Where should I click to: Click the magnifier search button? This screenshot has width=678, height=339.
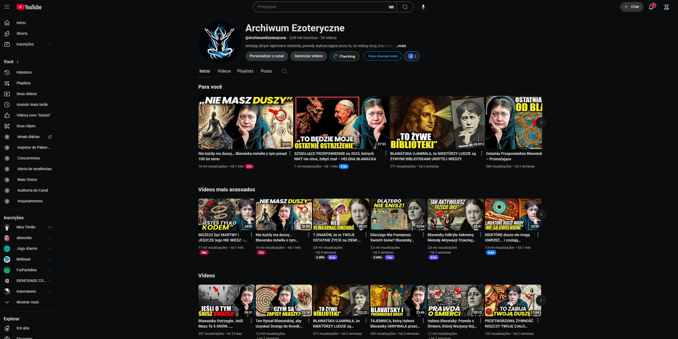click(405, 7)
